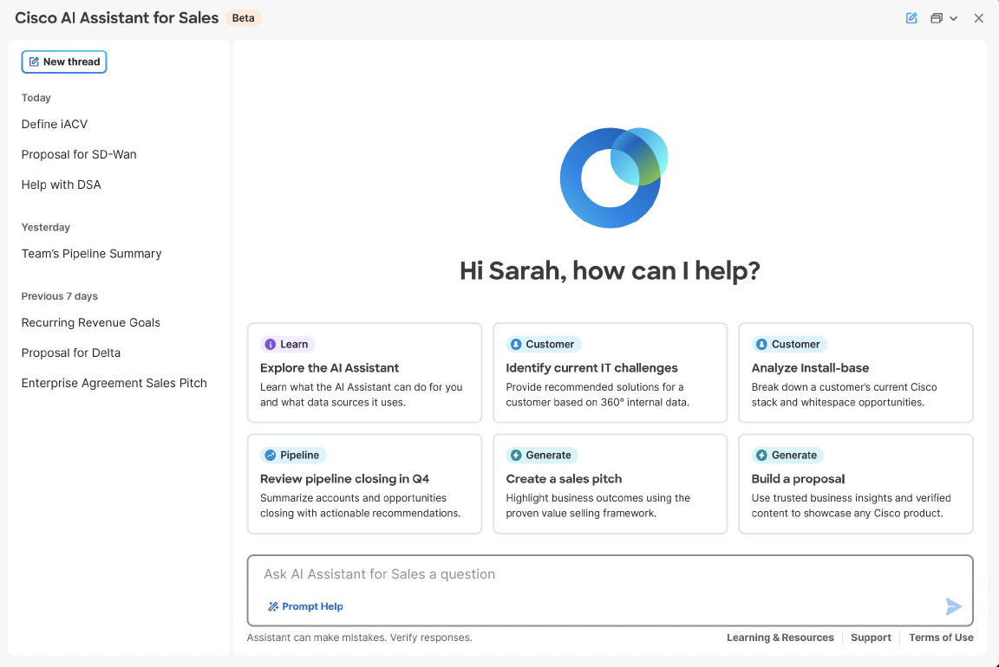Open the Recurring Revenue Goals thread

pyautogui.click(x=90, y=323)
